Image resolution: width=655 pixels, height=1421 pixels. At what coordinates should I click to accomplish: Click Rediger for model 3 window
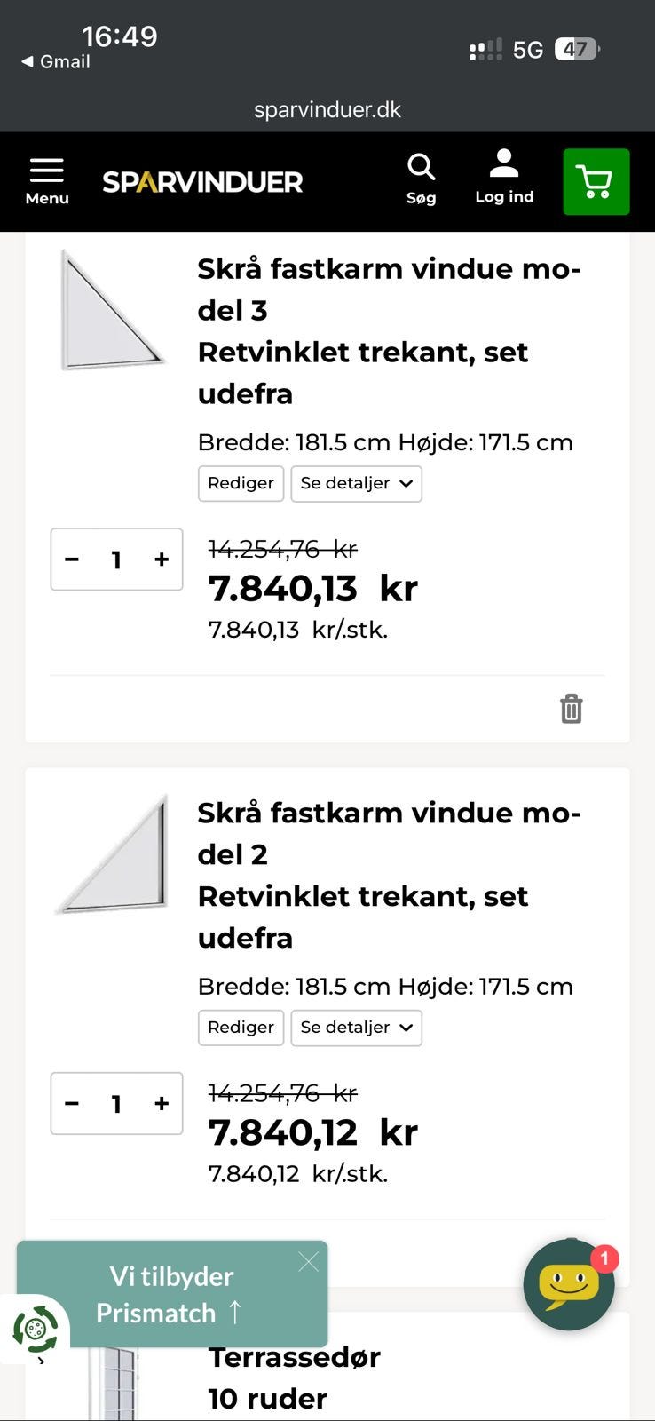click(241, 483)
